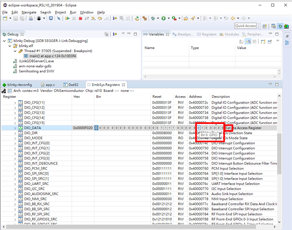This screenshot has width=292, height=230.
Task: Expand the DIO_CFG[11] register entry
Action: click(16, 103)
